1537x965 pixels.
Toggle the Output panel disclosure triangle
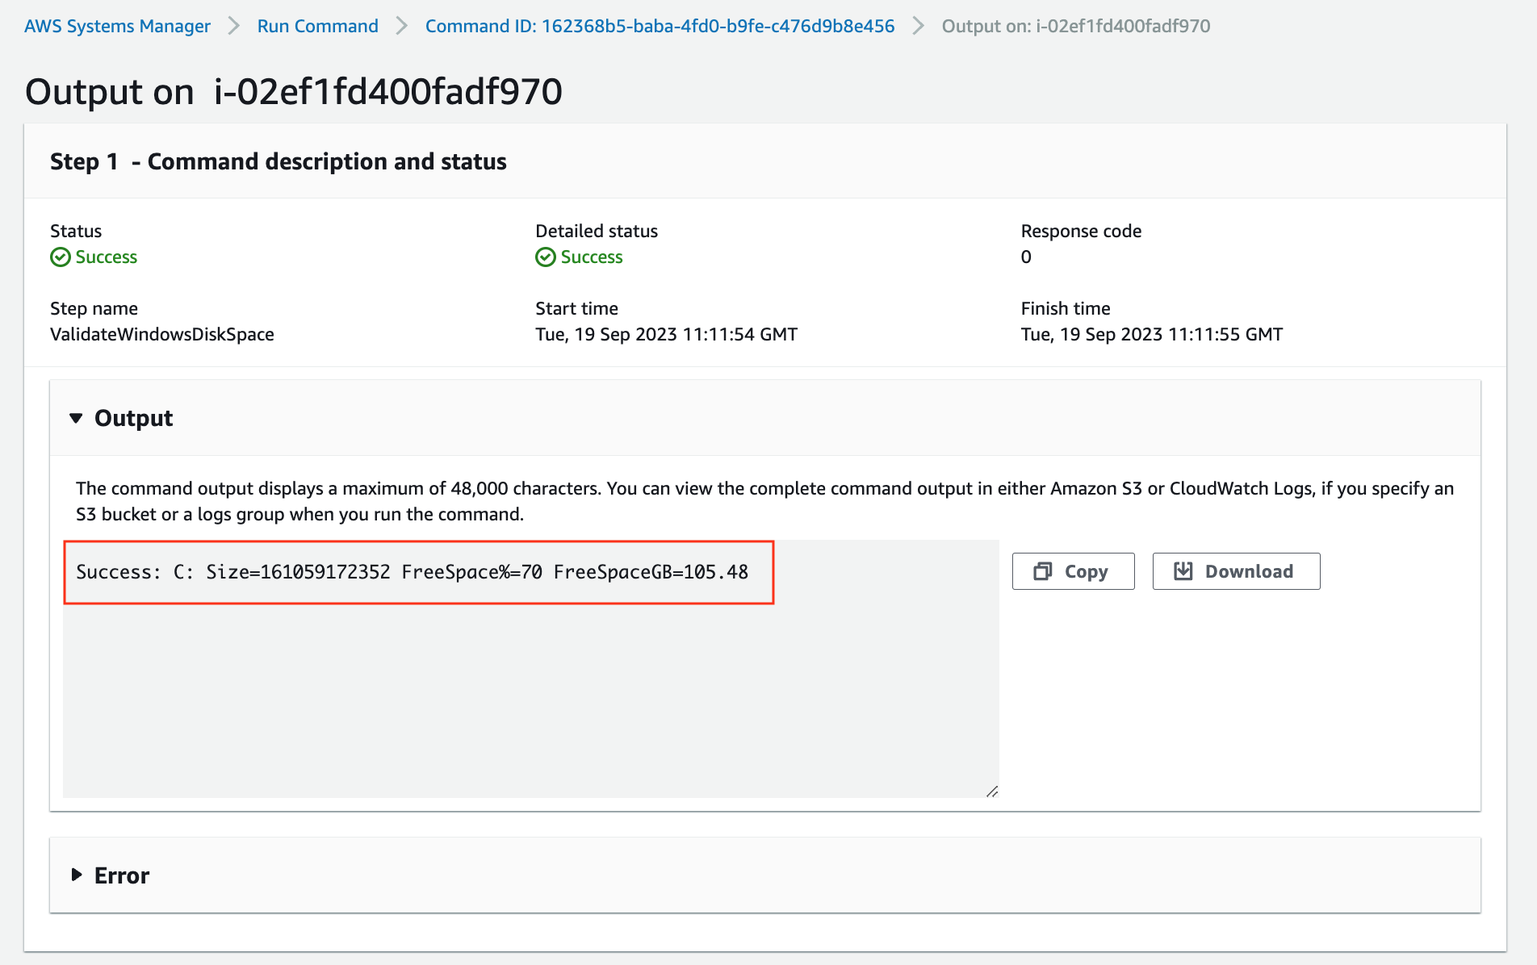pyautogui.click(x=77, y=418)
